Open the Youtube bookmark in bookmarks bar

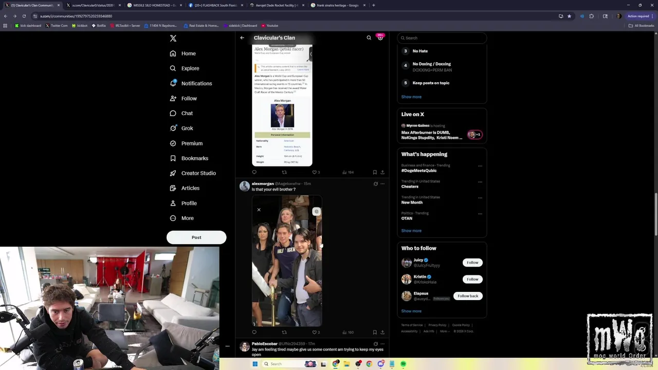pos(270,25)
